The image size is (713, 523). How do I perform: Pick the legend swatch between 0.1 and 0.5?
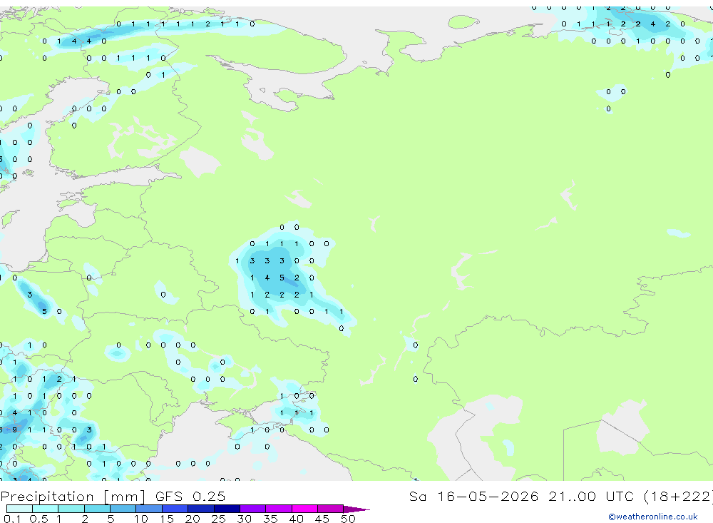(19, 509)
